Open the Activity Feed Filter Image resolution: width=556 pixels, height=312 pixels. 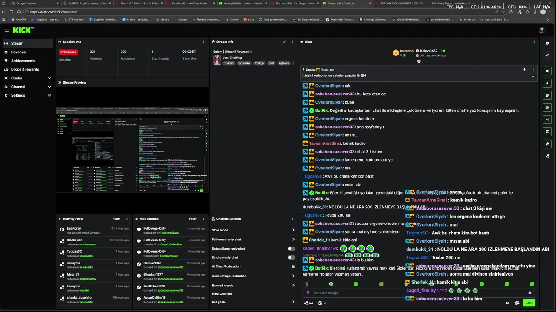tap(116, 219)
